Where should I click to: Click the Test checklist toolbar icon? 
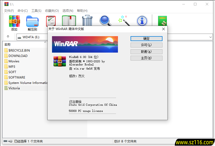(x=51, y=21)
